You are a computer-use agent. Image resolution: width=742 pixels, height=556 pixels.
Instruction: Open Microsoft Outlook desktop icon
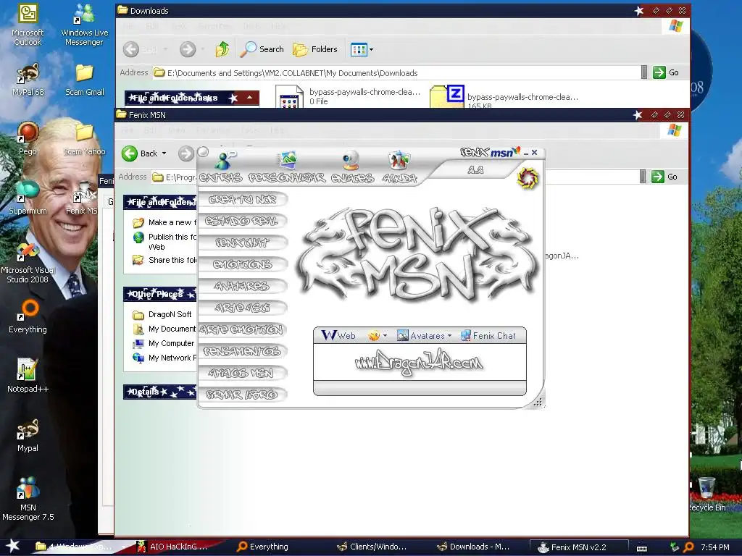[x=28, y=25]
